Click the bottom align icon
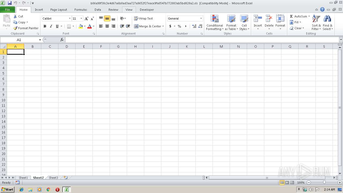 (113, 18)
